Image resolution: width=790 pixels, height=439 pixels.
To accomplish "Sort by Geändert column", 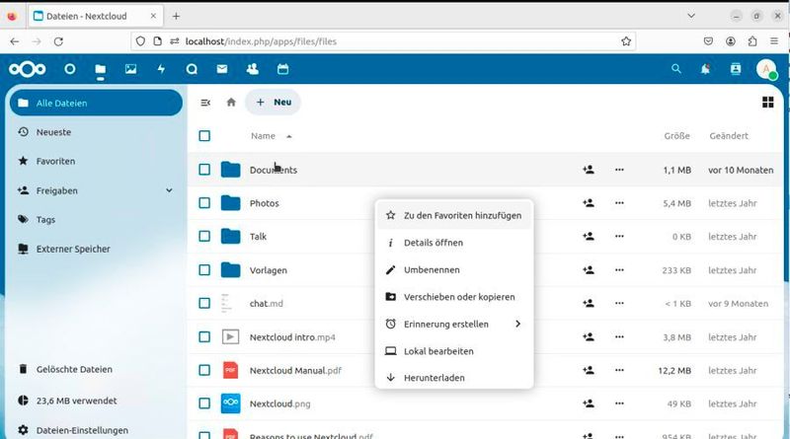I will 729,136.
